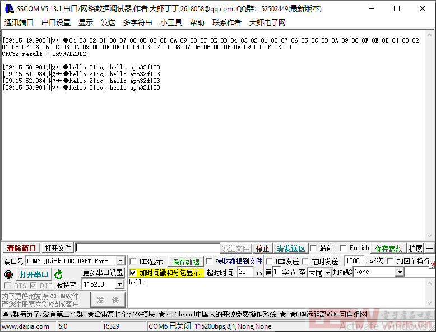Click the COM6 已关闭 status text

tap(170, 326)
